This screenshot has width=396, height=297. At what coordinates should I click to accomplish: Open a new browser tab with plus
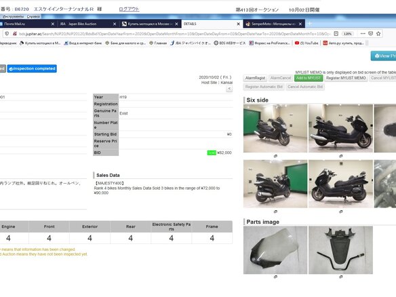pyautogui.click(x=310, y=24)
